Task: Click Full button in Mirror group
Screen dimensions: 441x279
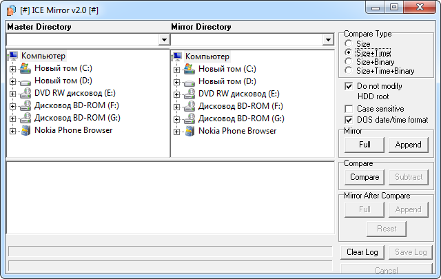Action: click(x=365, y=145)
